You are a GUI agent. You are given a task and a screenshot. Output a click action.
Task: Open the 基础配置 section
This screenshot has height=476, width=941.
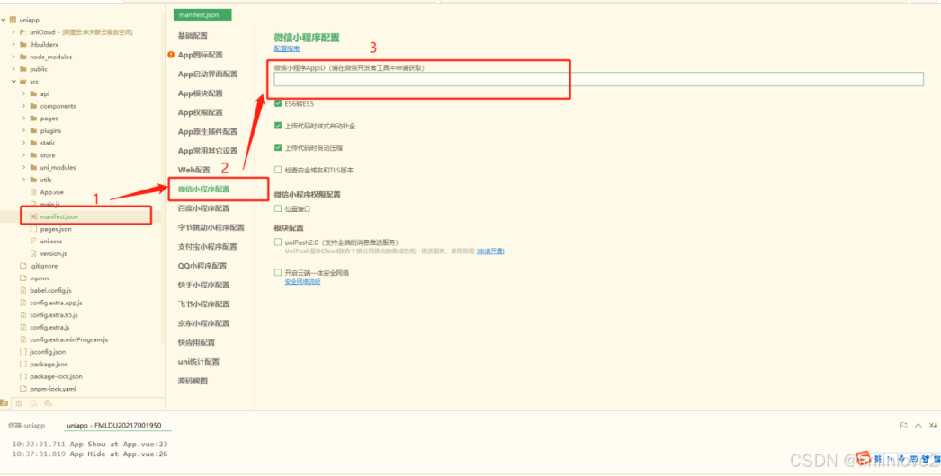point(193,35)
